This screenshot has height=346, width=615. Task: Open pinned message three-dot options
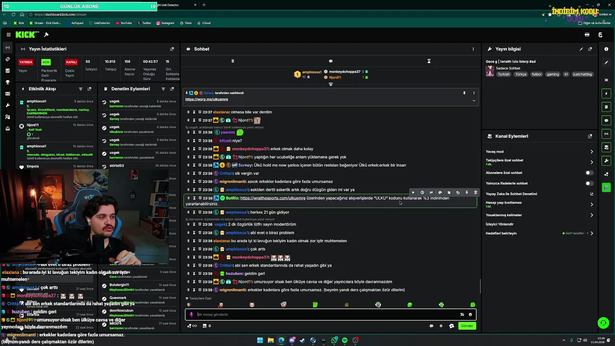[474, 93]
